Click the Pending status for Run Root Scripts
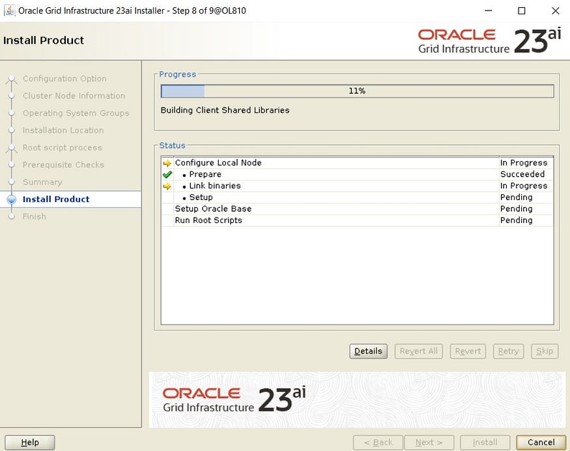Viewport: 570px width, 451px height. click(x=516, y=220)
